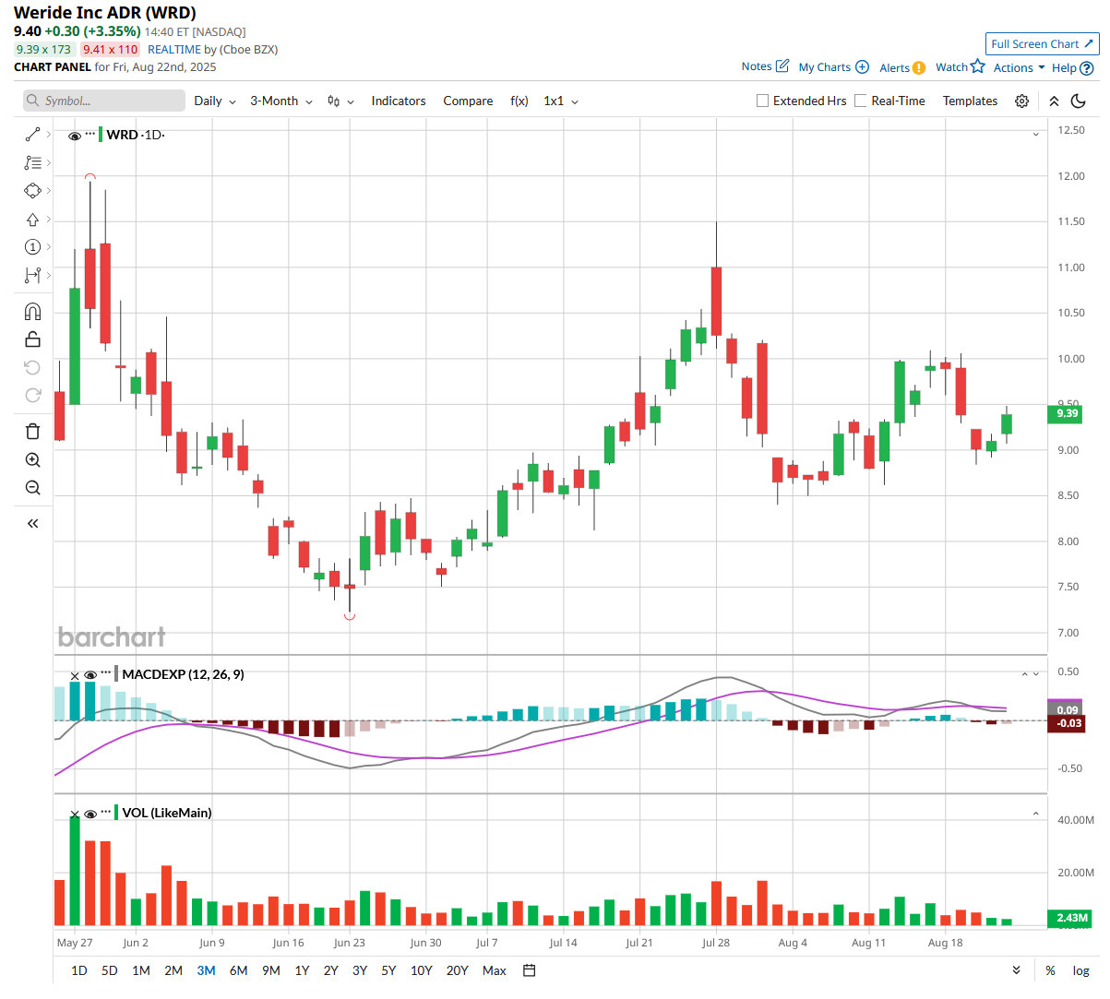Collapse the left drawing toolbar
The image size is (1110, 999).
pos(32,523)
